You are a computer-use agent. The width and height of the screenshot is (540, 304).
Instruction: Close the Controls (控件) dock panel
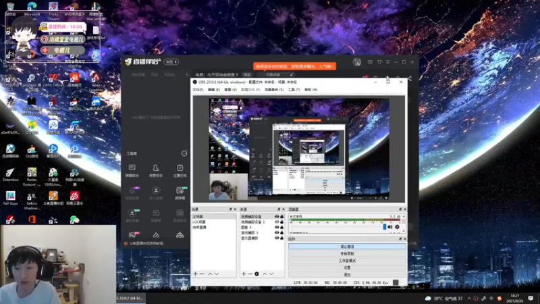[404, 239]
